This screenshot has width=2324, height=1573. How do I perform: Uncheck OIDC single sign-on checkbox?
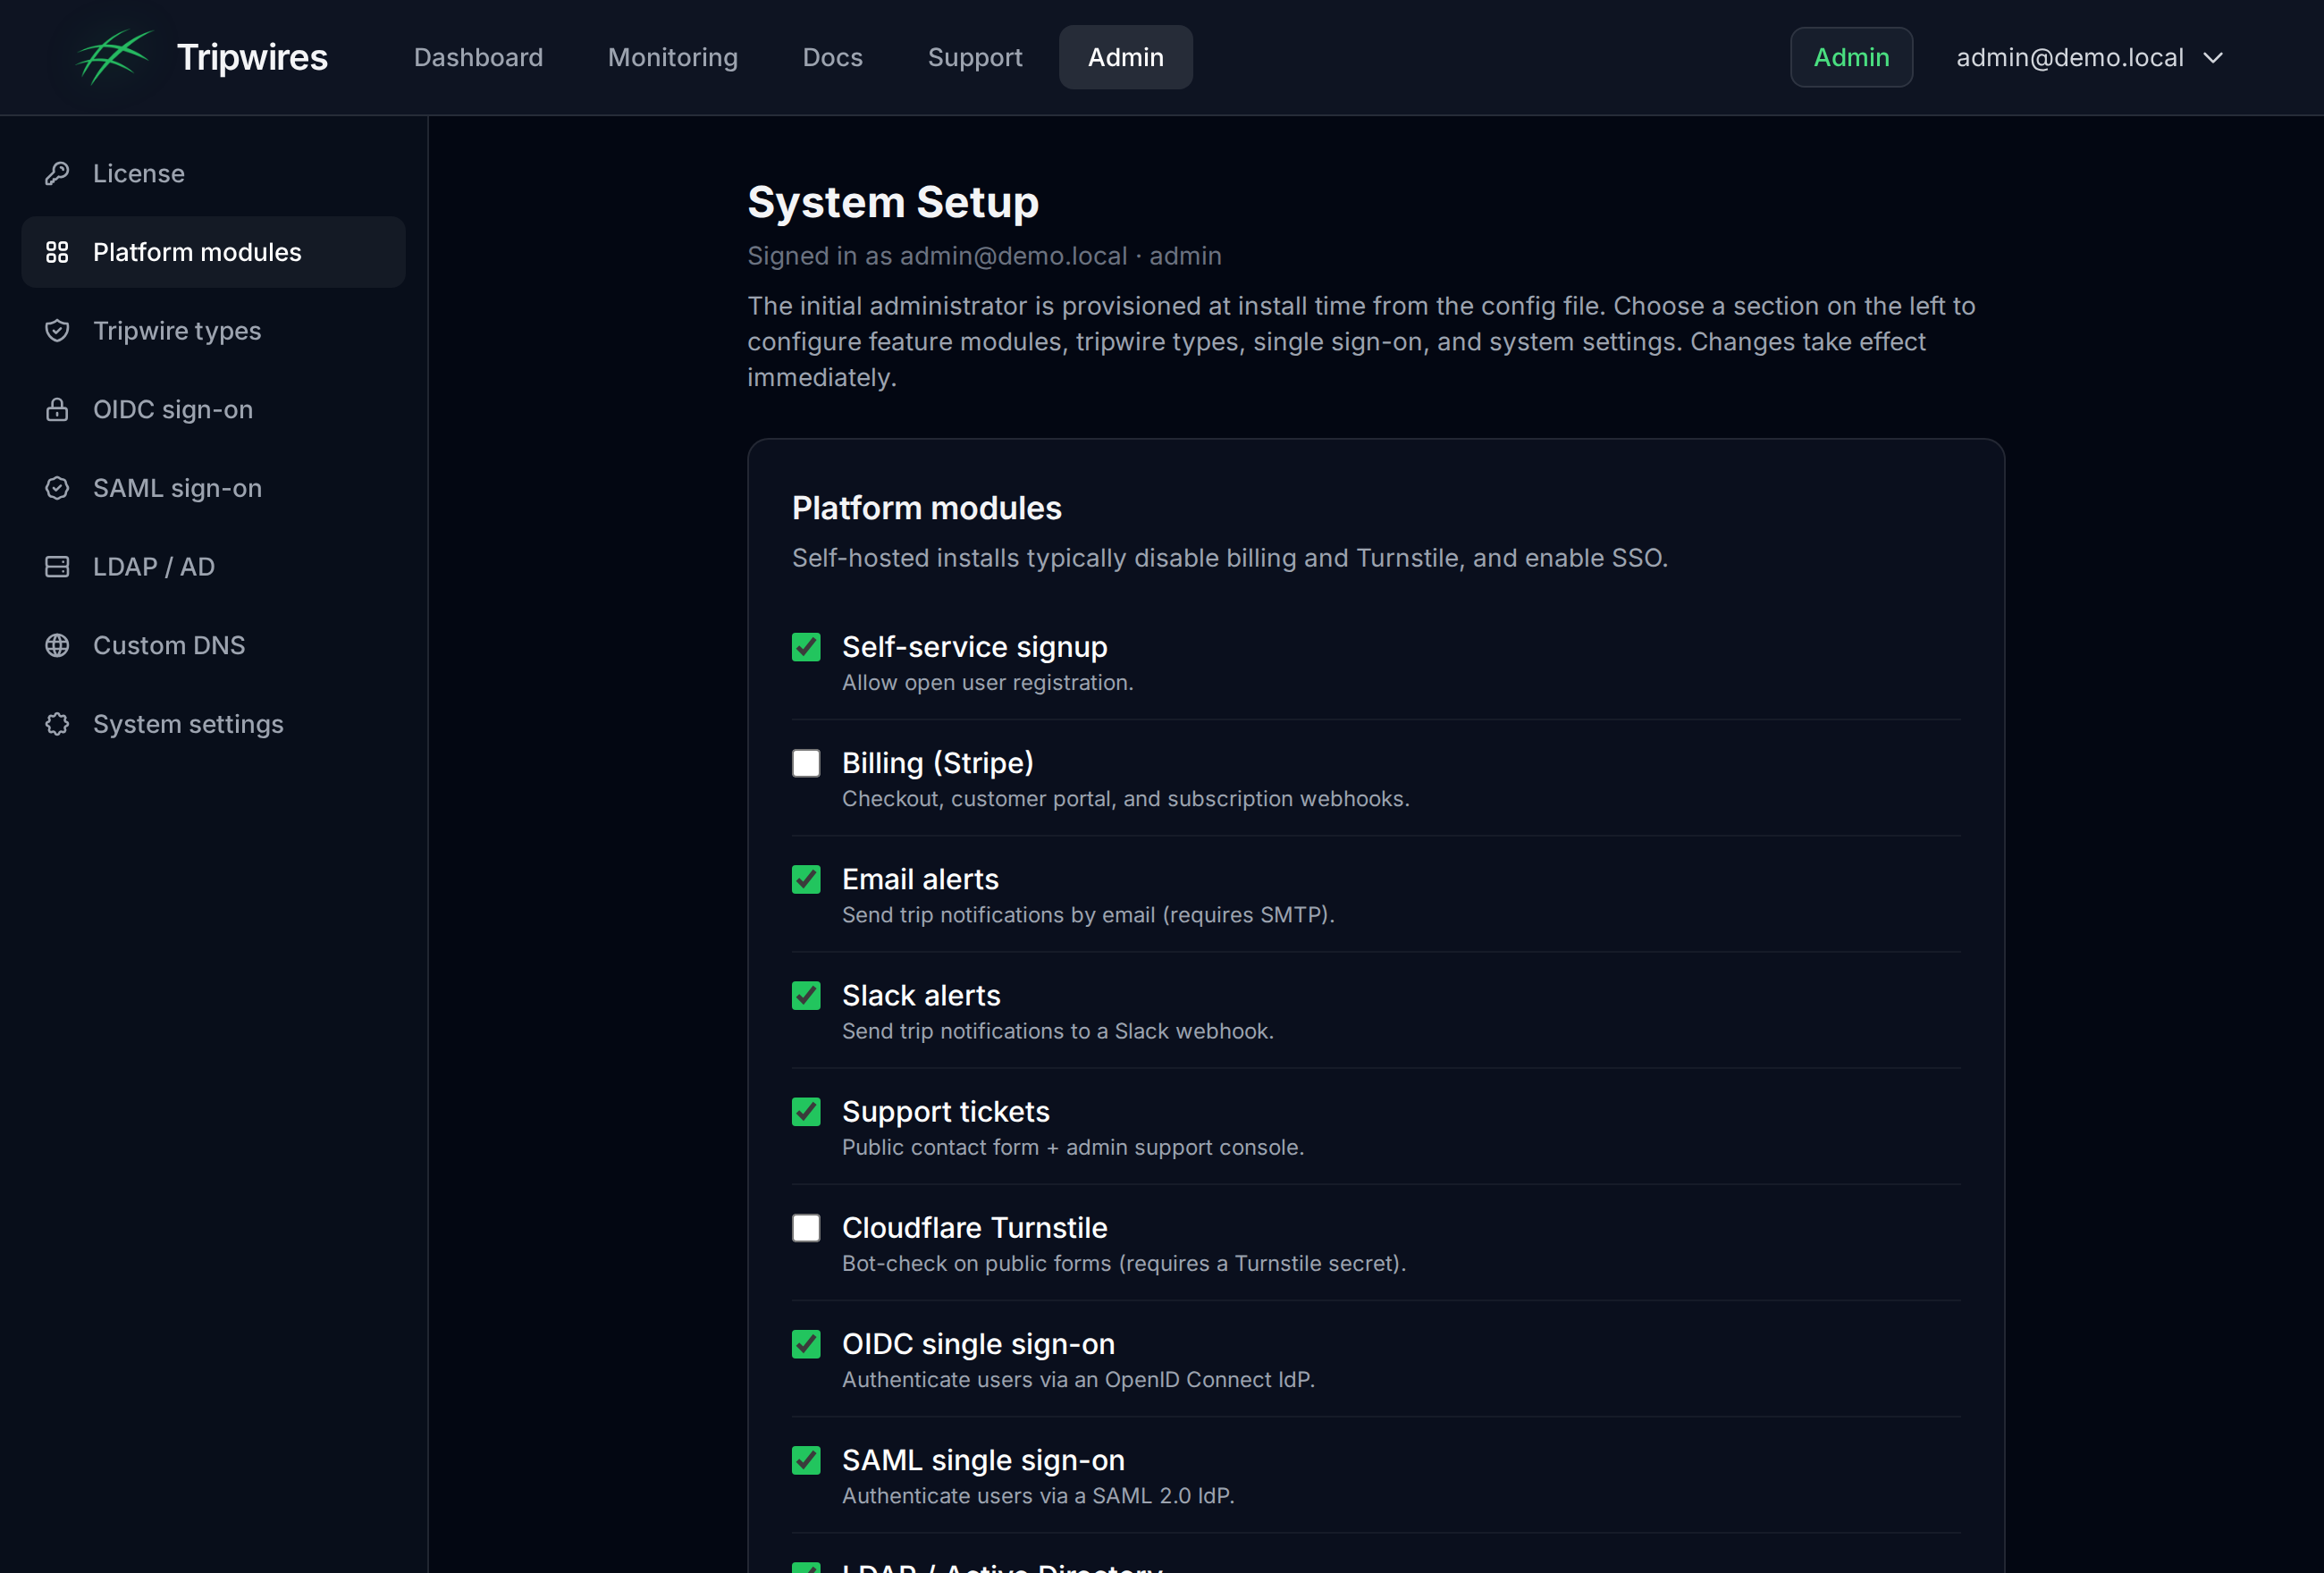click(806, 1344)
